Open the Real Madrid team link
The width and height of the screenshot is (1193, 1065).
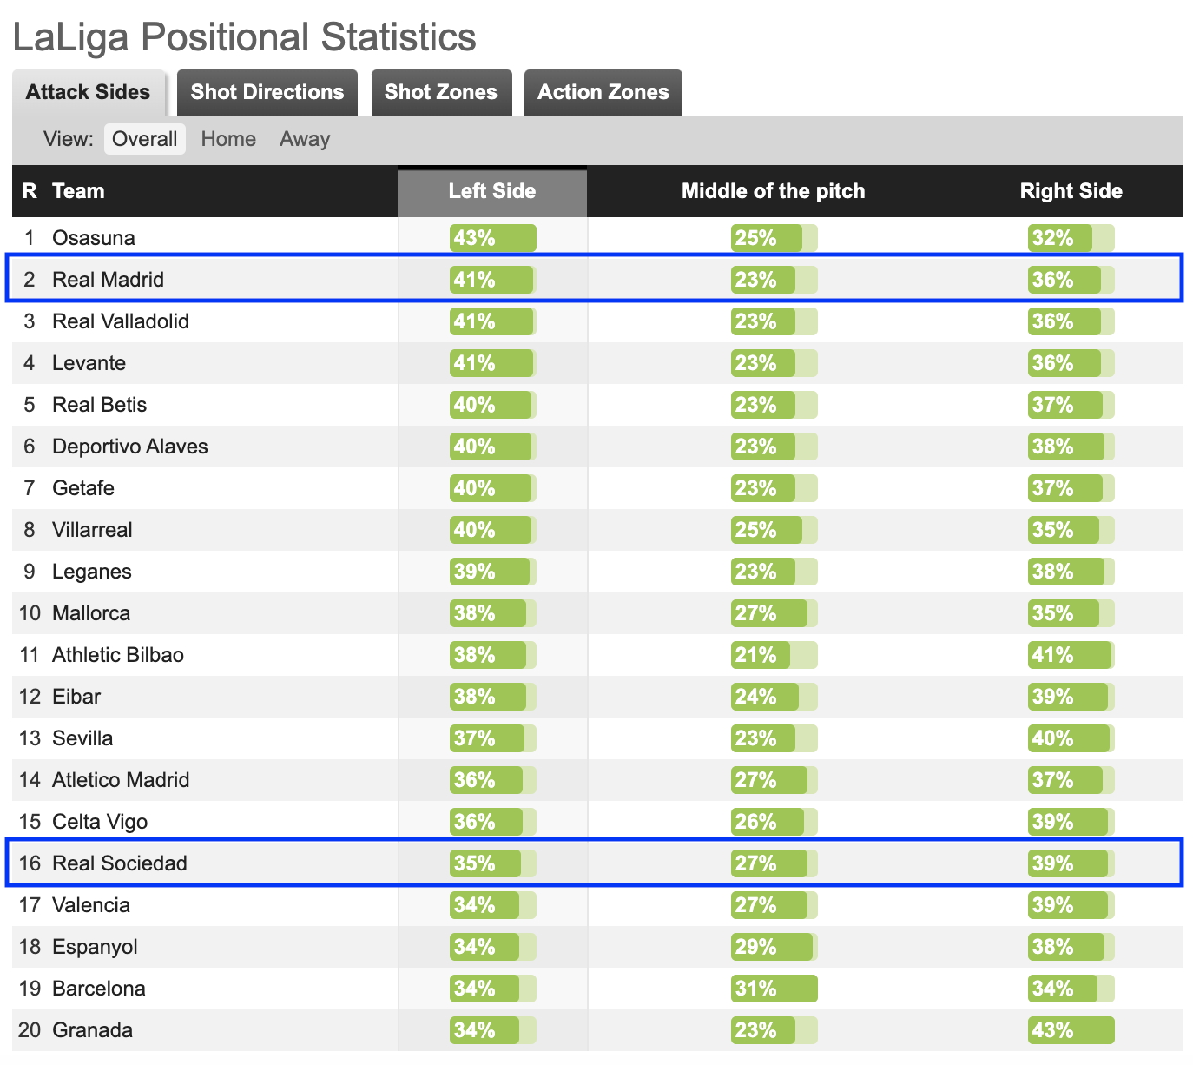click(108, 280)
